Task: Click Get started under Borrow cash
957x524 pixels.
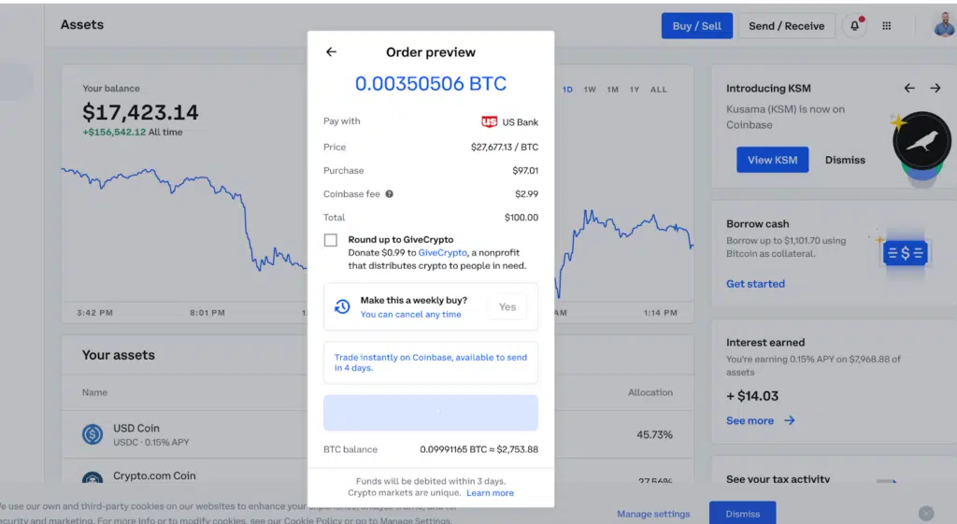Action: pyautogui.click(x=755, y=284)
